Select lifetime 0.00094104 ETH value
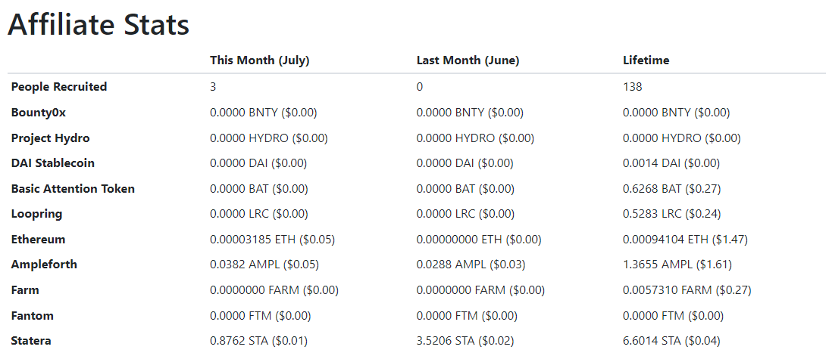The image size is (829, 359). [x=685, y=240]
